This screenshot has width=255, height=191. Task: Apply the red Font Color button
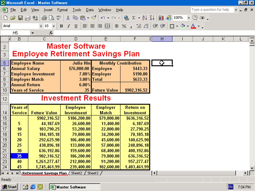[x=193, y=26]
